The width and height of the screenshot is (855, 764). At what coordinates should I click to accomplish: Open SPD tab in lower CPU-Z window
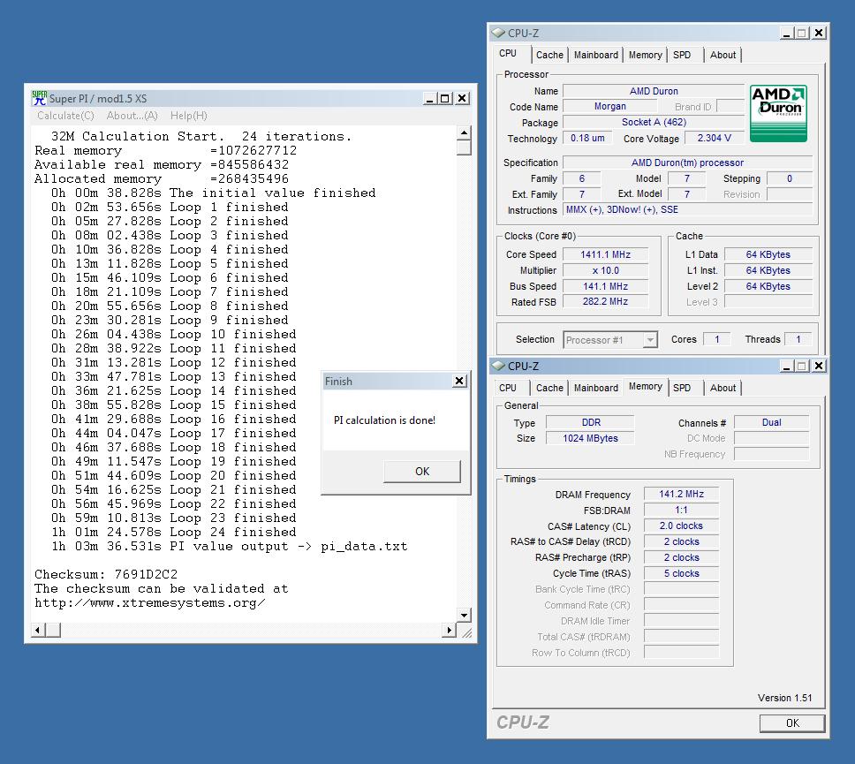click(x=682, y=388)
